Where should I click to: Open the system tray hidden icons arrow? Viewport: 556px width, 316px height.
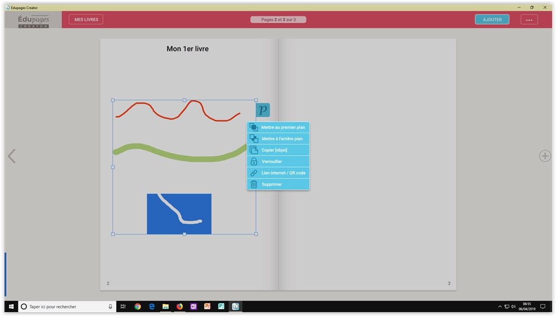(x=500, y=307)
